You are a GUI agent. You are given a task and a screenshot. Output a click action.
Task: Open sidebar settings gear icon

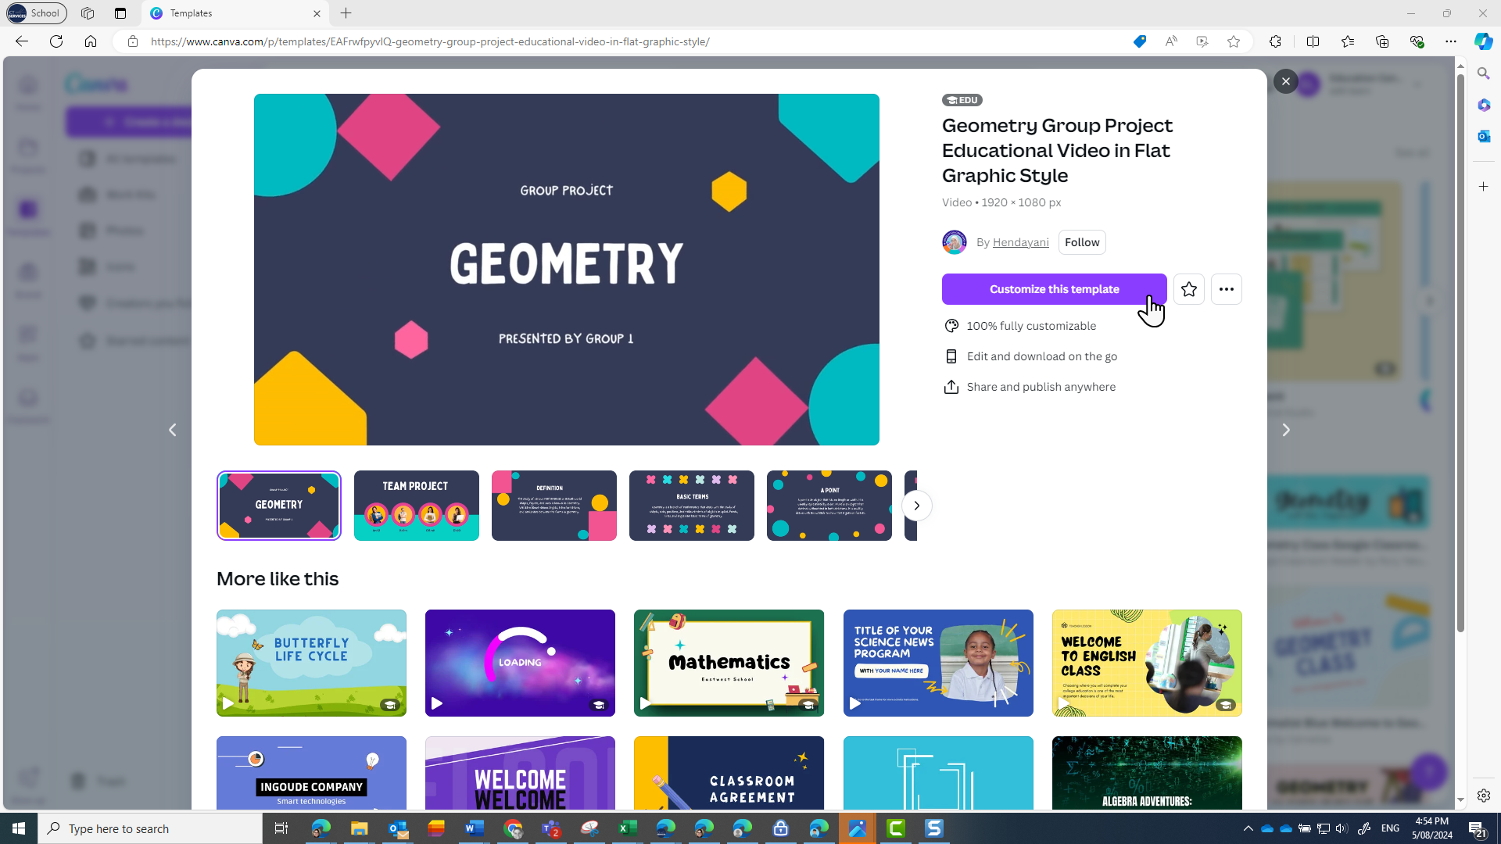tap(1483, 796)
